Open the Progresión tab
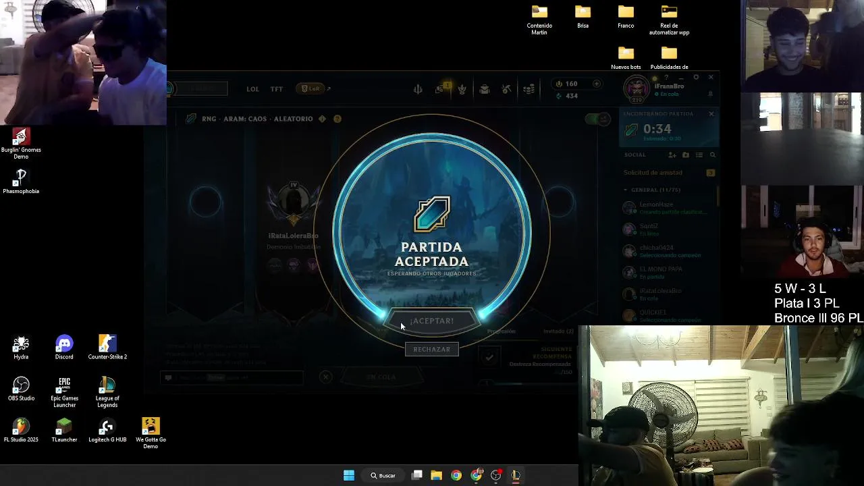The width and height of the screenshot is (864, 486). tap(501, 331)
